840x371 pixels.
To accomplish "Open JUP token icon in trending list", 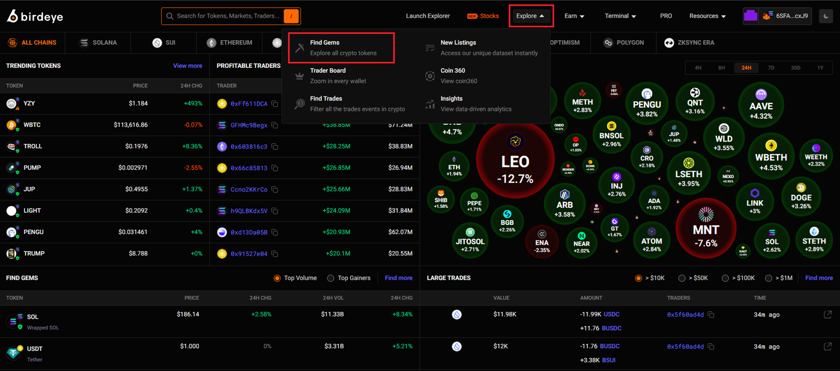I will [12, 189].
